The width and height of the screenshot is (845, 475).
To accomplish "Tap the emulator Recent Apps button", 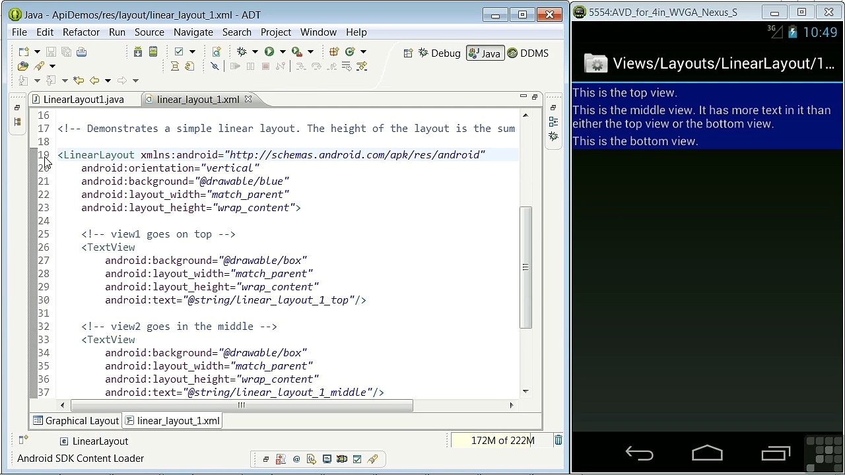I will pos(776,453).
